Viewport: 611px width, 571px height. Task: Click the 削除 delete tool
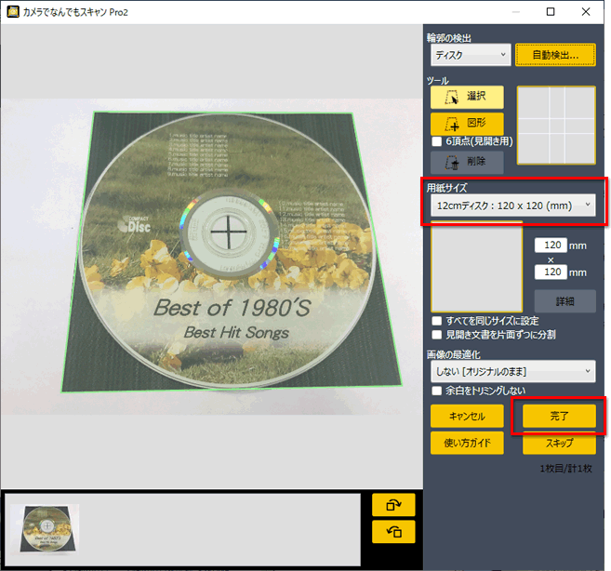467,162
